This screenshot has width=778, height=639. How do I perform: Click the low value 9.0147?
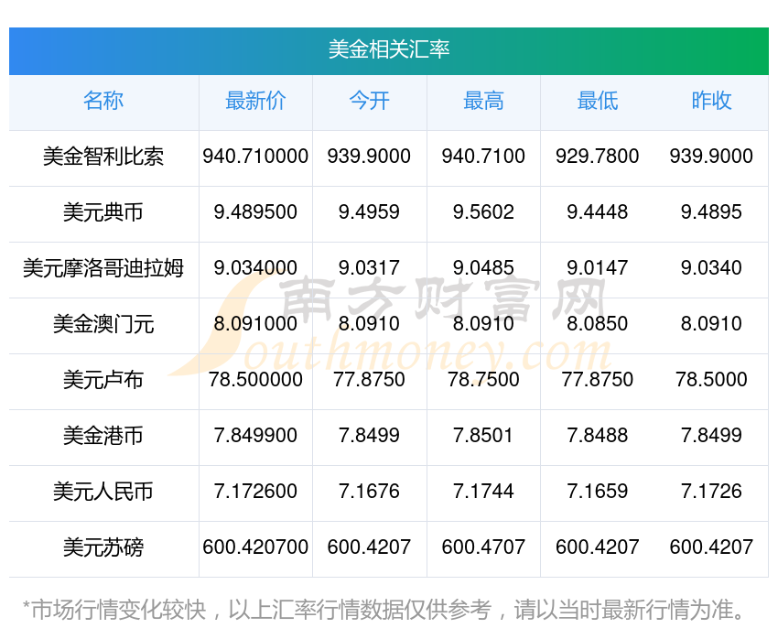point(598,268)
